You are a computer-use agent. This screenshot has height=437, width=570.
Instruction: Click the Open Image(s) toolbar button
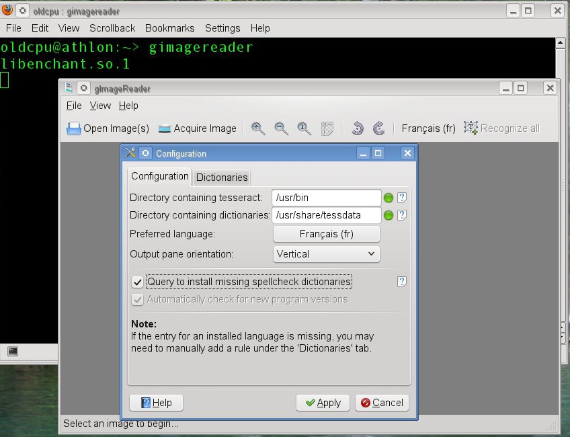108,128
